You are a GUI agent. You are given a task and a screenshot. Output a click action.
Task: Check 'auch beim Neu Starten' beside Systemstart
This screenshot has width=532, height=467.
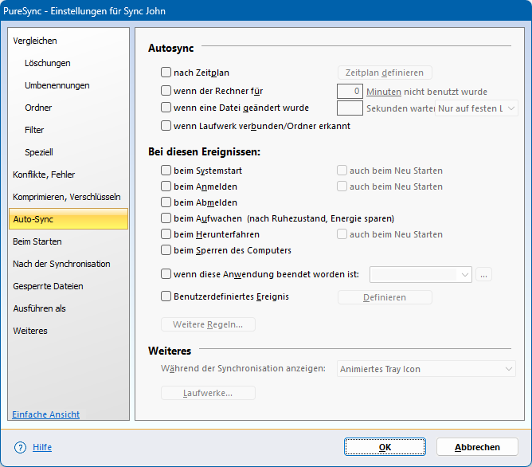pyautogui.click(x=342, y=170)
